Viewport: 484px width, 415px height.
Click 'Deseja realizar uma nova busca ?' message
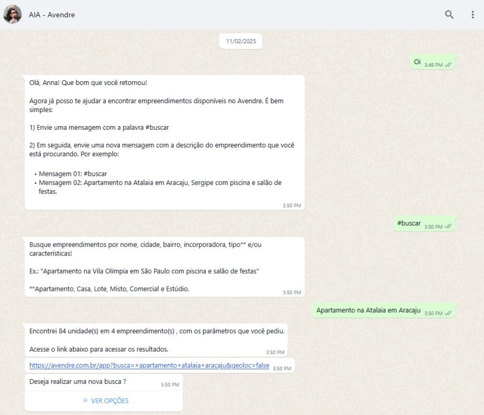point(78,382)
